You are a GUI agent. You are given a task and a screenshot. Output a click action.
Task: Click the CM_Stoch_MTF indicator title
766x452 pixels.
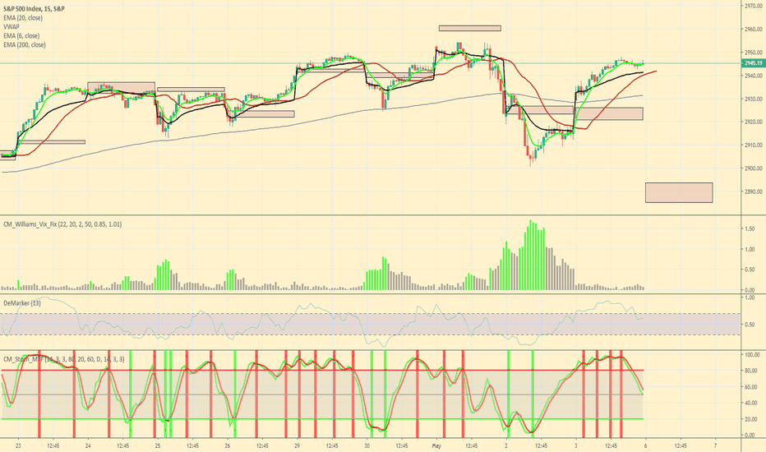pyautogui.click(x=64, y=359)
